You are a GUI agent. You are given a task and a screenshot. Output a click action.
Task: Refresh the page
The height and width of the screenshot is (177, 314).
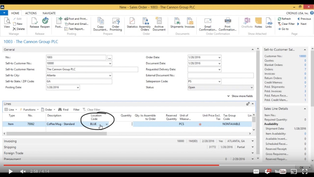coord(284,19)
